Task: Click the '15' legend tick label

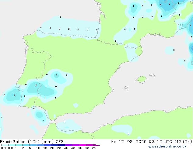Action: pos(45,148)
